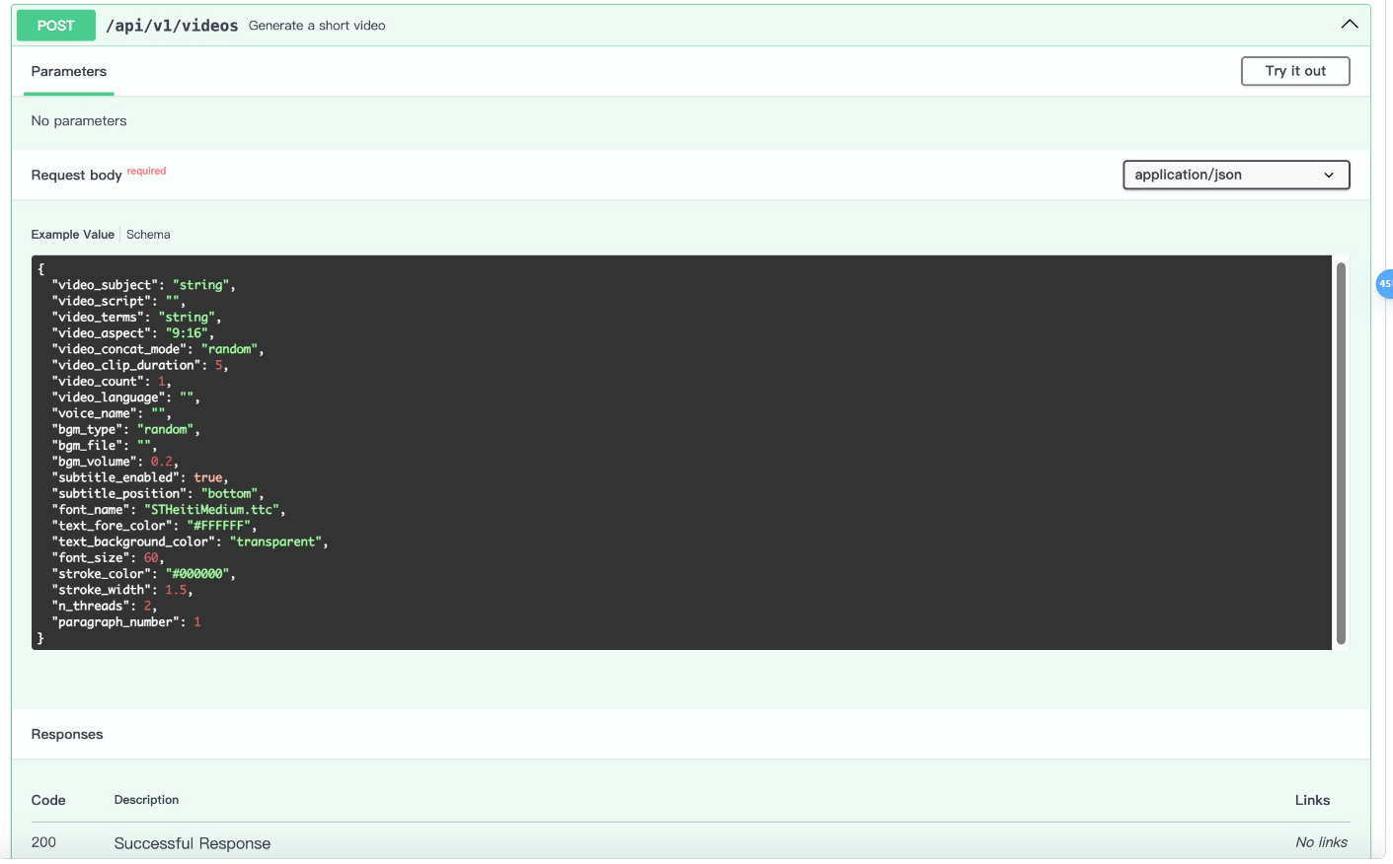Click the "#000000" stroke_color value

tap(197, 574)
